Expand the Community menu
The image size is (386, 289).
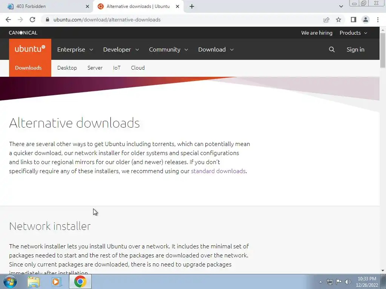point(168,49)
